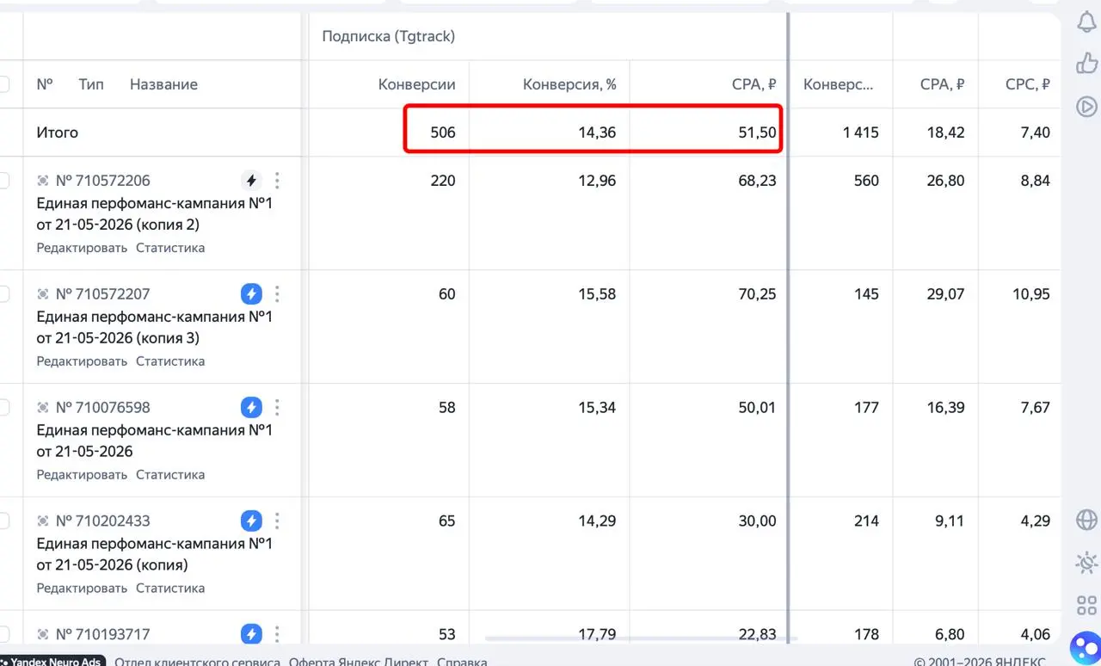1101x666 pixels.
Task: Open the play video tutorials icon
Action: click(x=1086, y=107)
